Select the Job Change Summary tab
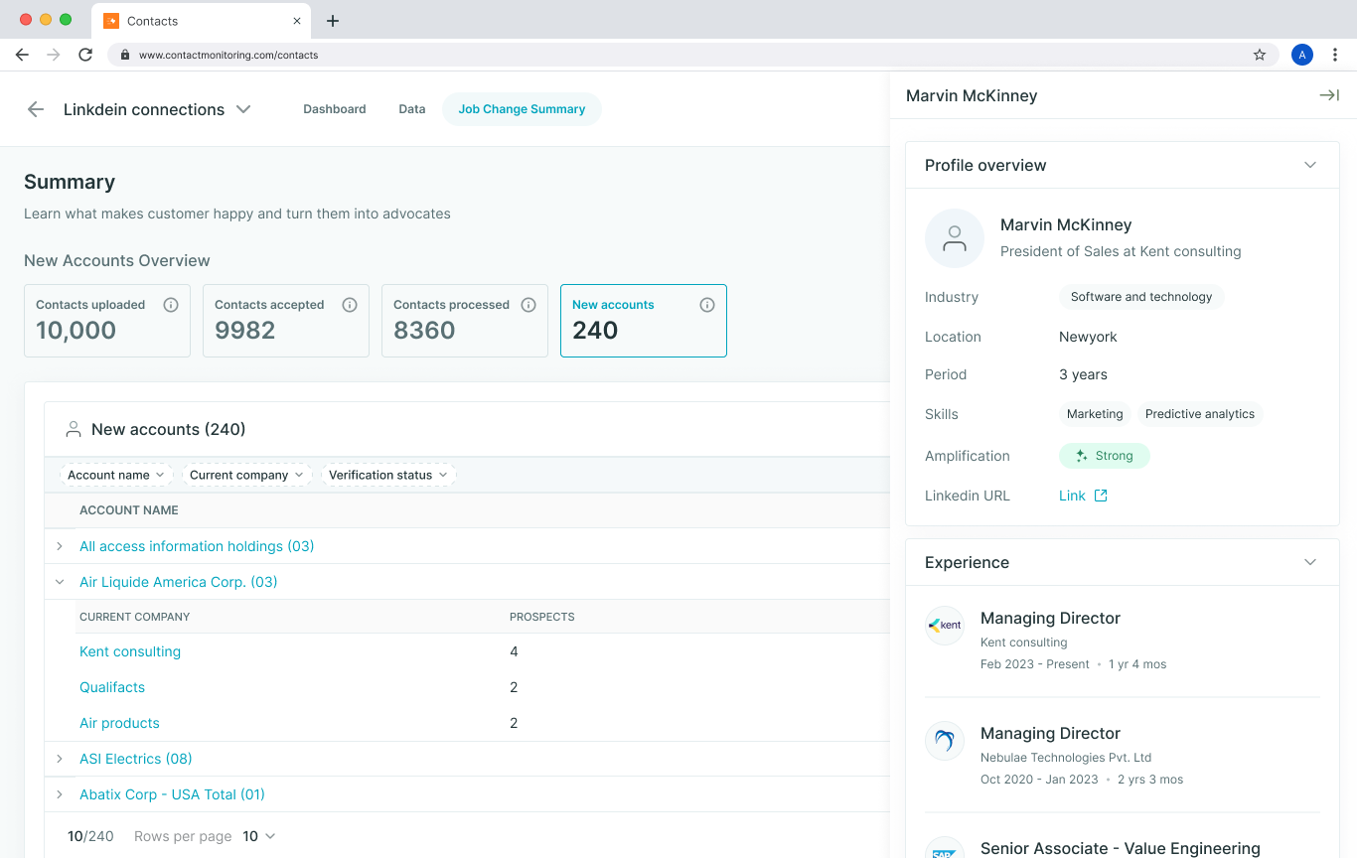Screen dimensions: 1357x858 522,109
